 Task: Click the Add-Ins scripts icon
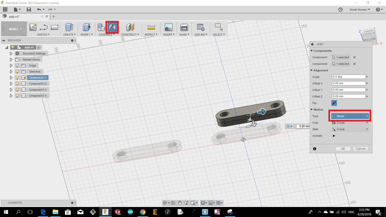click(x=201, y=27)
